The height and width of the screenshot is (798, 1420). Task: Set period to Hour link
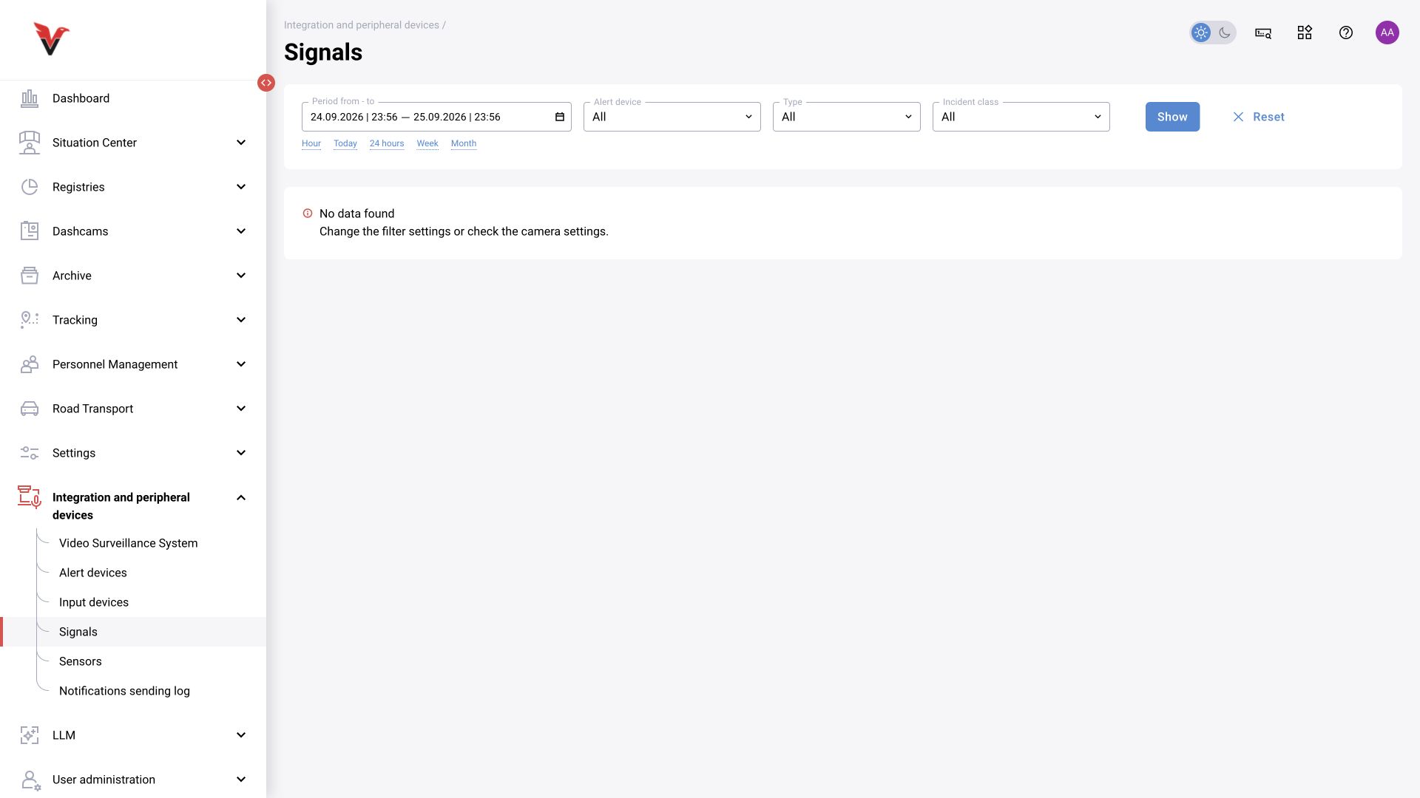(311, 143)
